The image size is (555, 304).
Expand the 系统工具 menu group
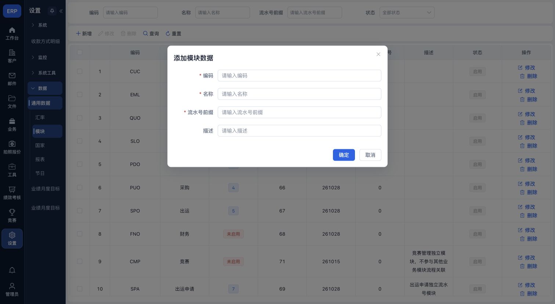[45, 73]
